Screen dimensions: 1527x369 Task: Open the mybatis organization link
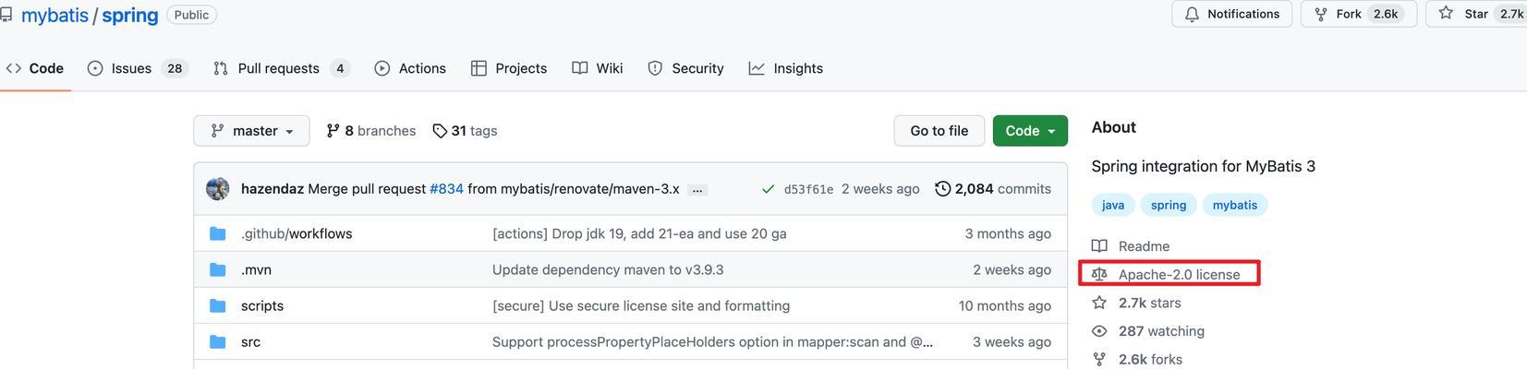pyautogui.click(x=55, y=15)
